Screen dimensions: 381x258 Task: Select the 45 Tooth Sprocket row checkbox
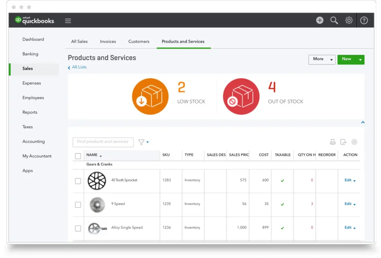click(78, 181)
